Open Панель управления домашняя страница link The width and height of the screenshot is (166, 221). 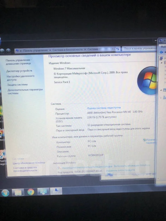click(x=18, y=62)
